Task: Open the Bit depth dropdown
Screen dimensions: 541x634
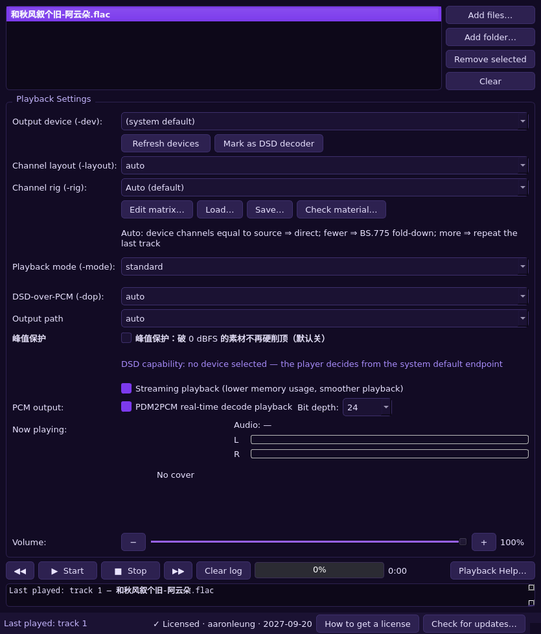Action: tap(367, 407)
